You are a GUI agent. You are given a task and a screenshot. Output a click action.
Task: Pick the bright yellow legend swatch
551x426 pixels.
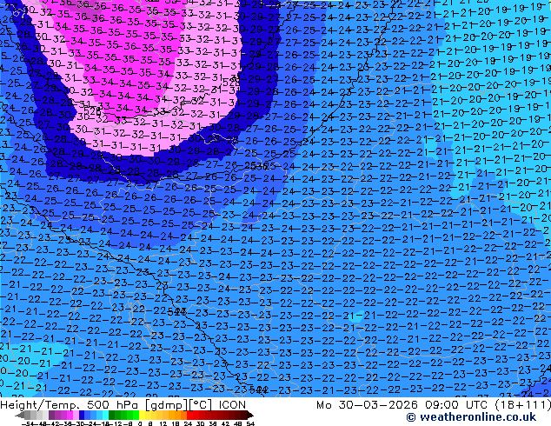[x=142, y=415]
